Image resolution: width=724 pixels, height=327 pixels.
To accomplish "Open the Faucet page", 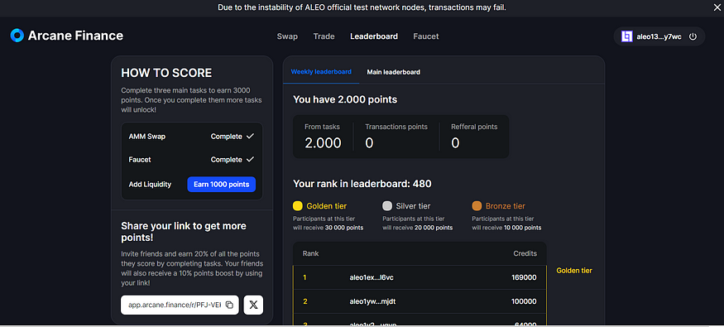I will pos(426,36).
